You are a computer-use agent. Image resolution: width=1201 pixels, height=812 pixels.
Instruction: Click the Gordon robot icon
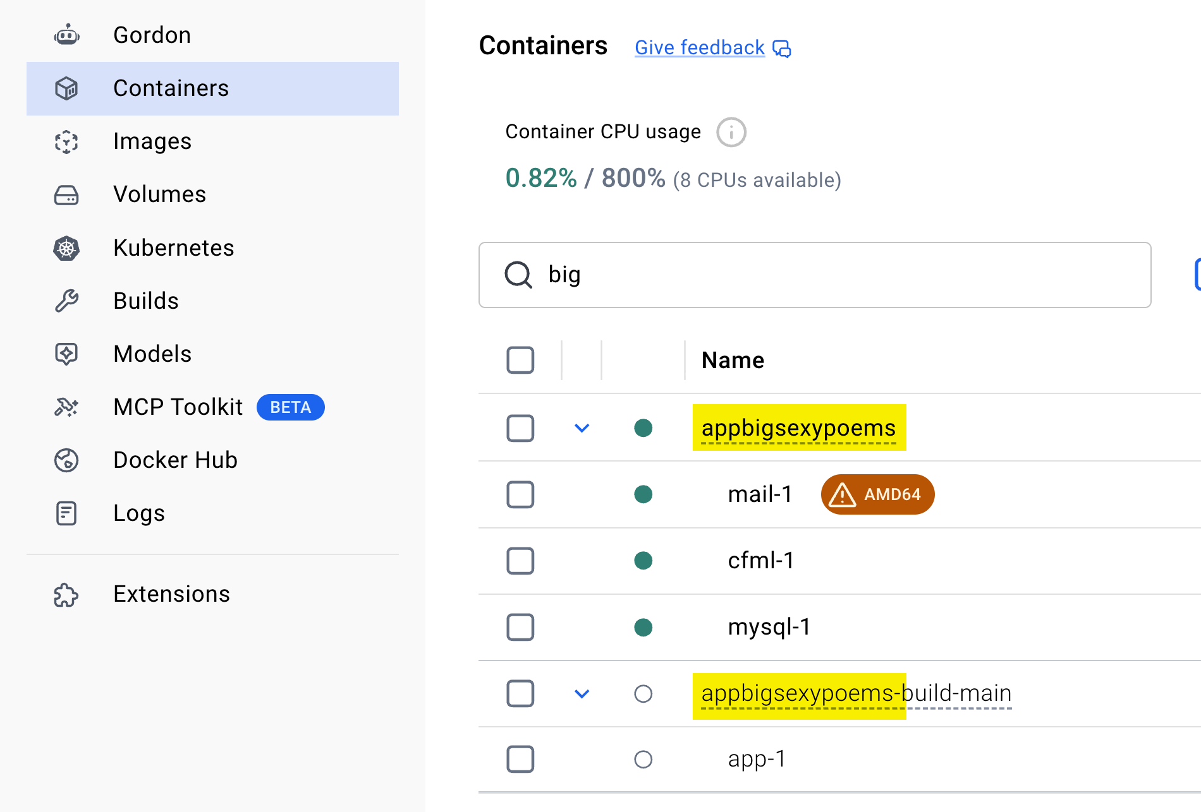click(x=66, y=35)
